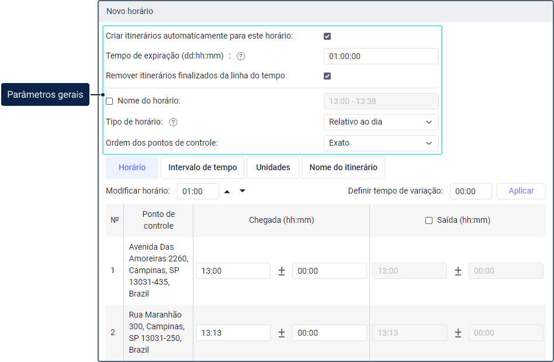Edit arrival time 13:00 for first checkpoint
The height and width of the screenshot is (362, 554).
[233, 271]
